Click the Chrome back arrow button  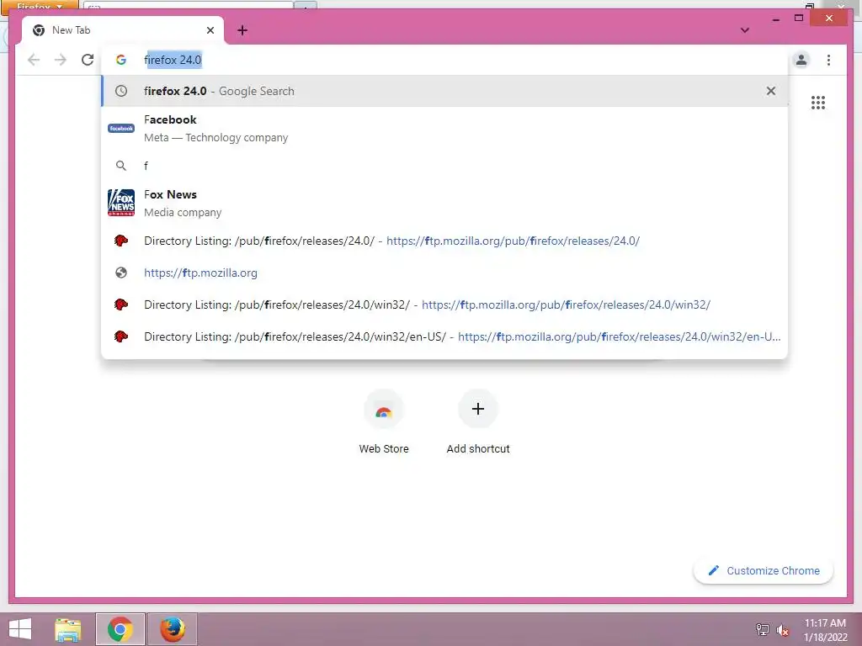(34, 60)
